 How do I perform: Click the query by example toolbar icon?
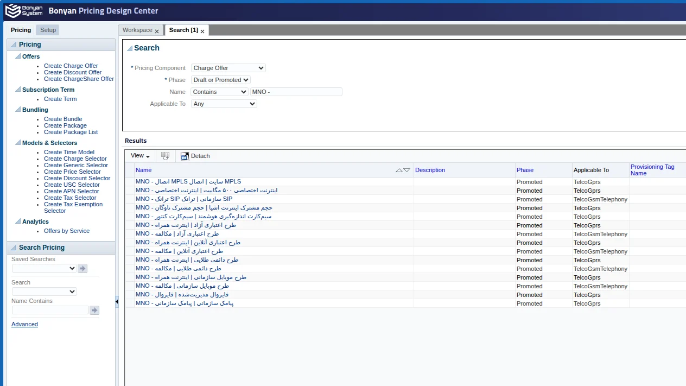click(x=166, y=156)
